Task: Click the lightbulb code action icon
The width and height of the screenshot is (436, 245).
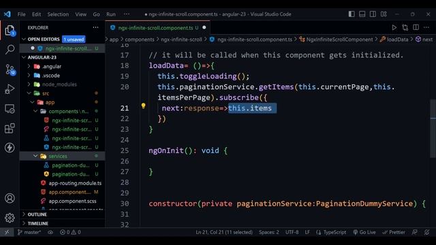Action: tap(143, 106)
